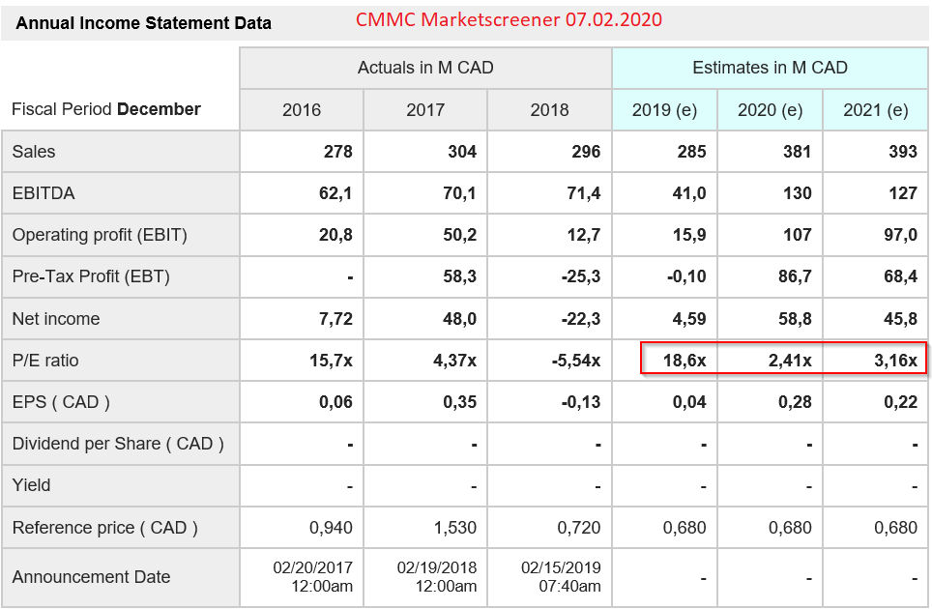
Task: Click the 'Annual Income Statement Data' title
Action: click(x=145, y=23)
